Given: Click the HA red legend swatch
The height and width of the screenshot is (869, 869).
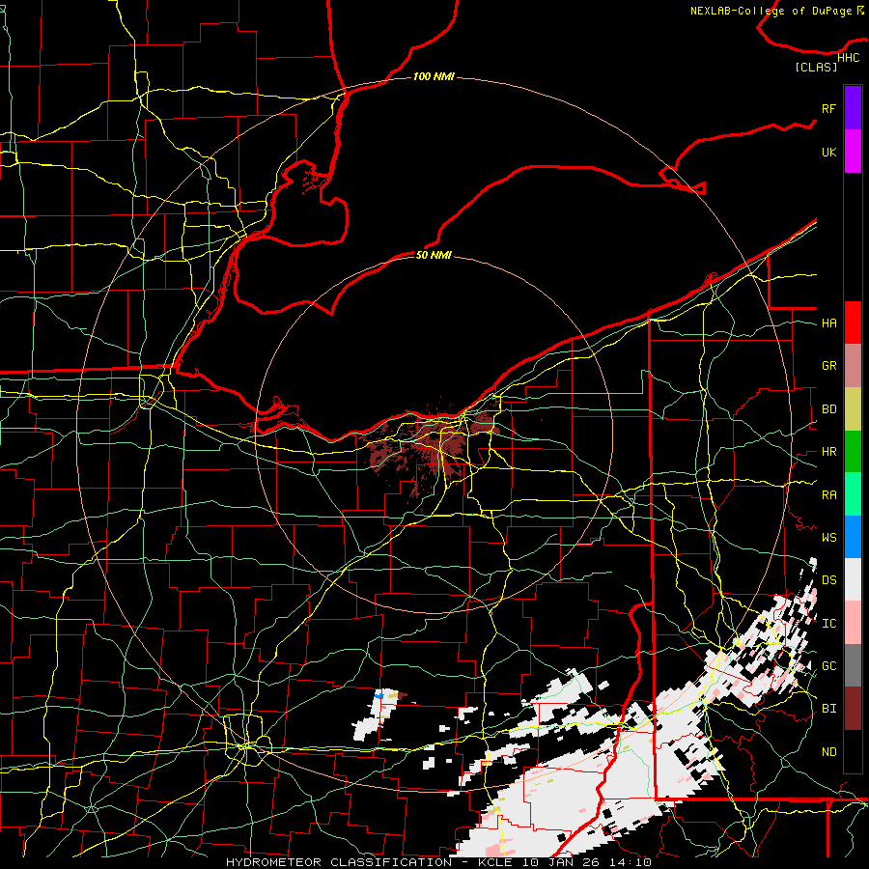Looking at the screenshot, I should [853, 322].
